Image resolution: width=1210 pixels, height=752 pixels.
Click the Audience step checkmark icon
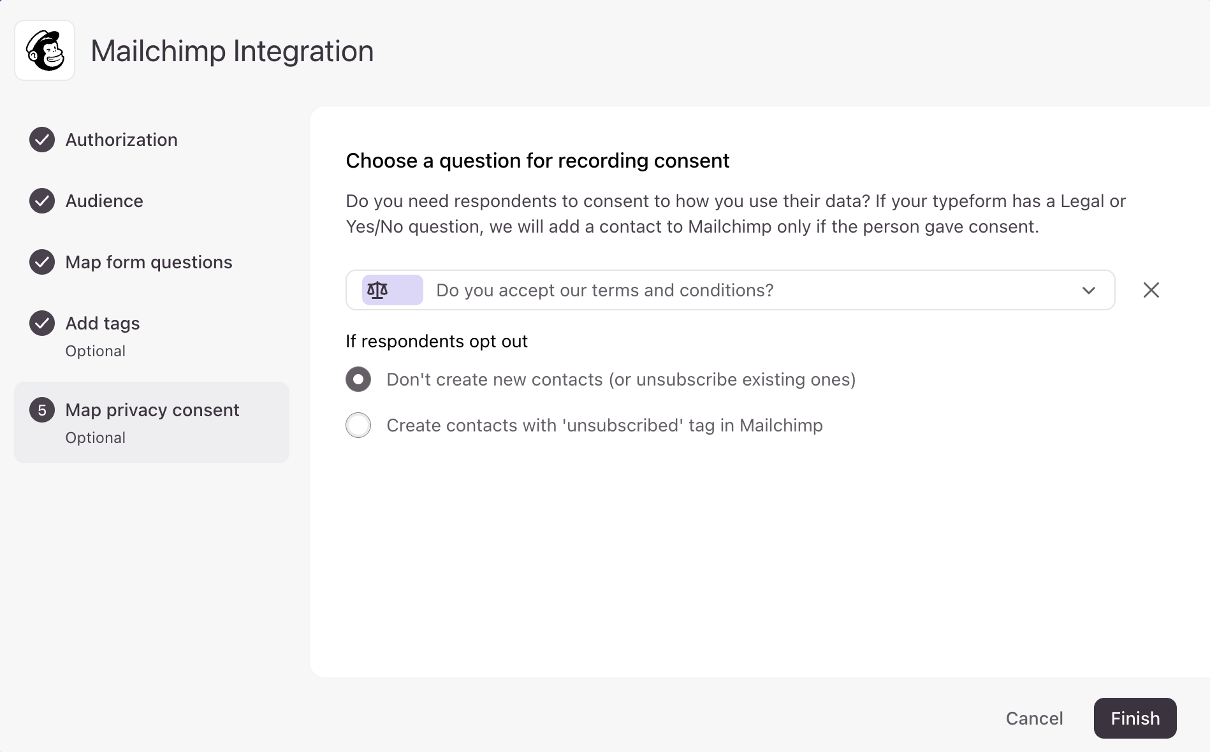pos(42,201)
